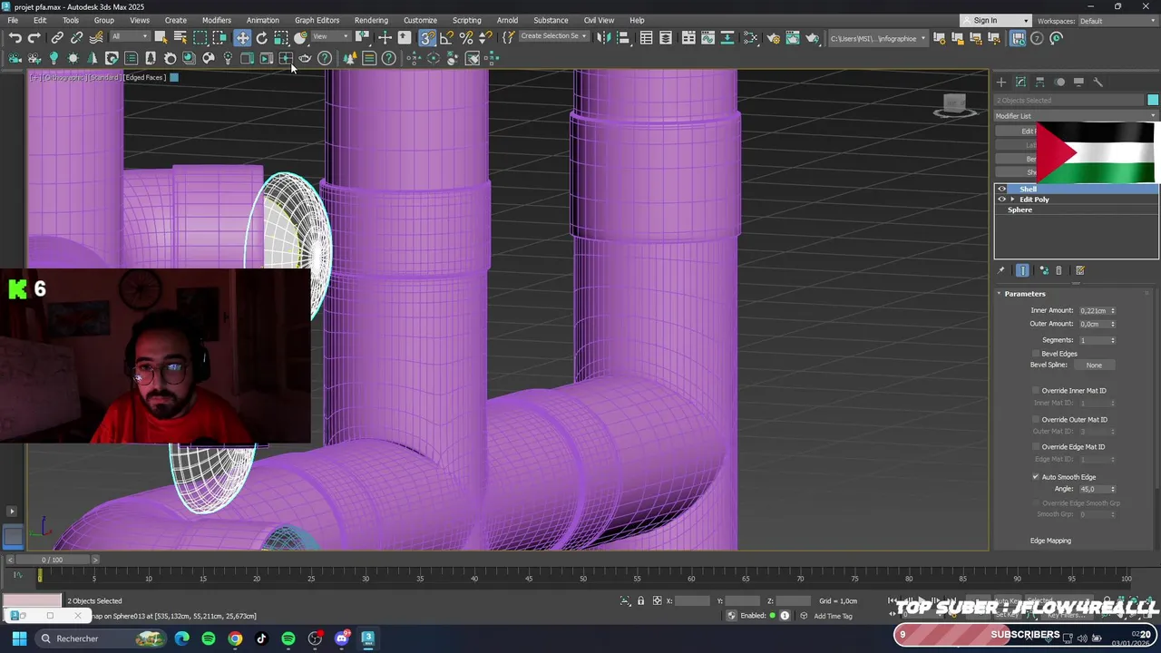Uncheck the Auto Smooth Edge checkbox
Screen dimensions: 1161x653
[x=1036, y=477]
